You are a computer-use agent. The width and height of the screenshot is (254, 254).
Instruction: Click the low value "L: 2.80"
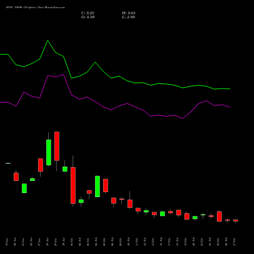pyautogui.click(x=129, y=17)
